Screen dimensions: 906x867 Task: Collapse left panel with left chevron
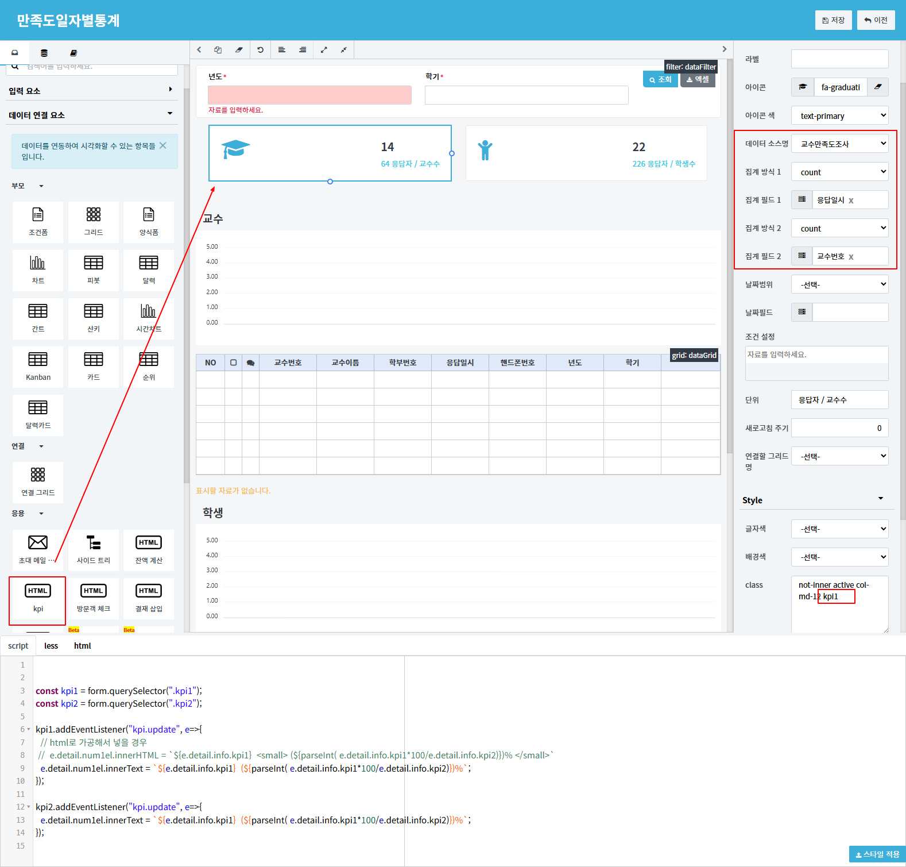pos(199,50)
